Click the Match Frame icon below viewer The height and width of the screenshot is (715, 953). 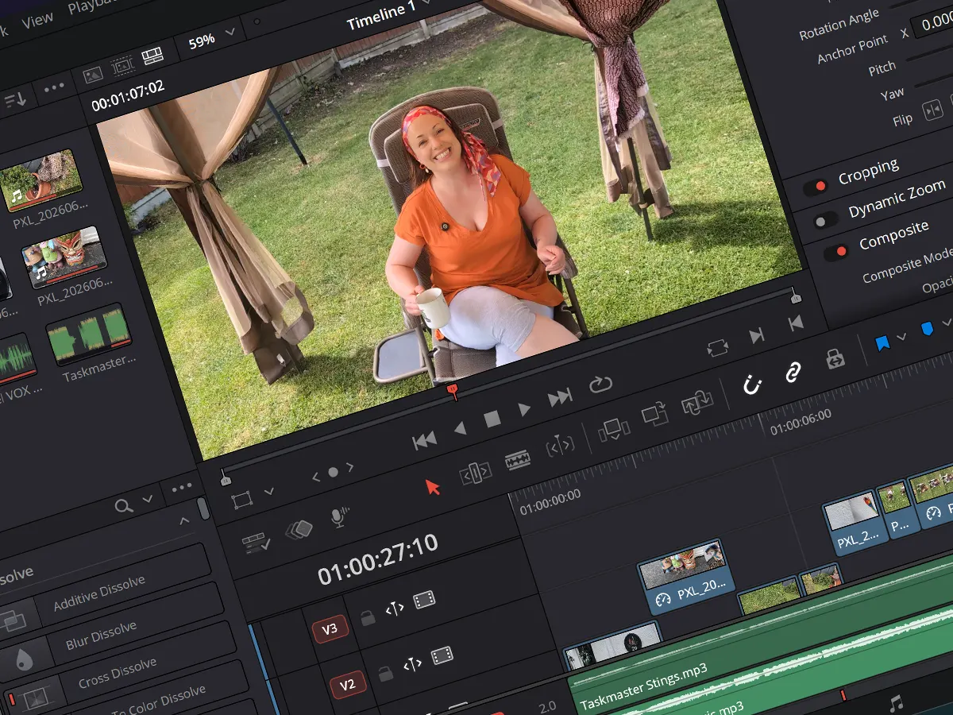coord(717,348)
